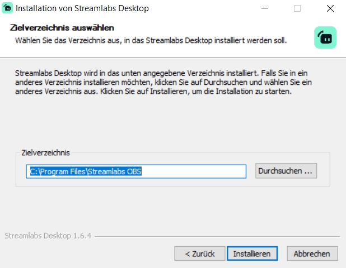The width and height of the screenshot is (346, 268).
Task: Click the teal Streamlabs logo in the header
Action: click(x=325, y=37)
